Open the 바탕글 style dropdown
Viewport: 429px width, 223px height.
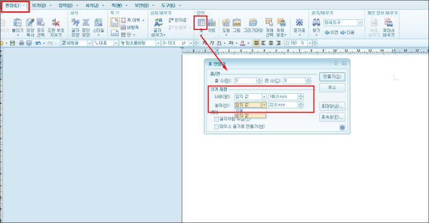coord(89,43)
